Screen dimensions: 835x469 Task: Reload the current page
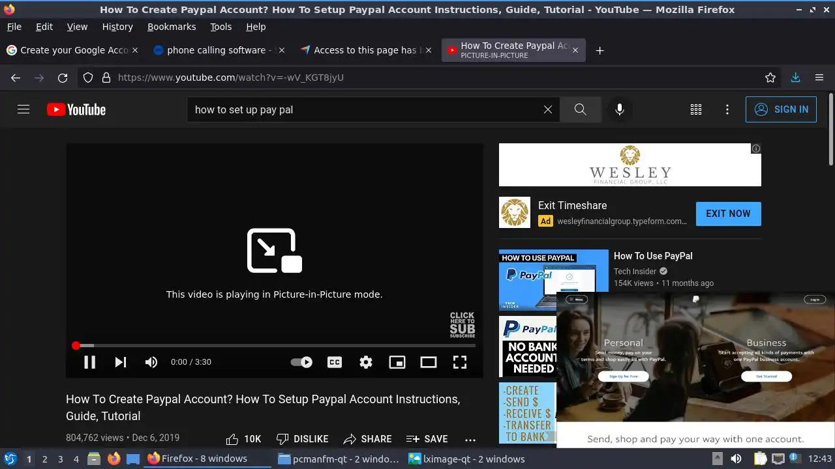pos(63,78)
